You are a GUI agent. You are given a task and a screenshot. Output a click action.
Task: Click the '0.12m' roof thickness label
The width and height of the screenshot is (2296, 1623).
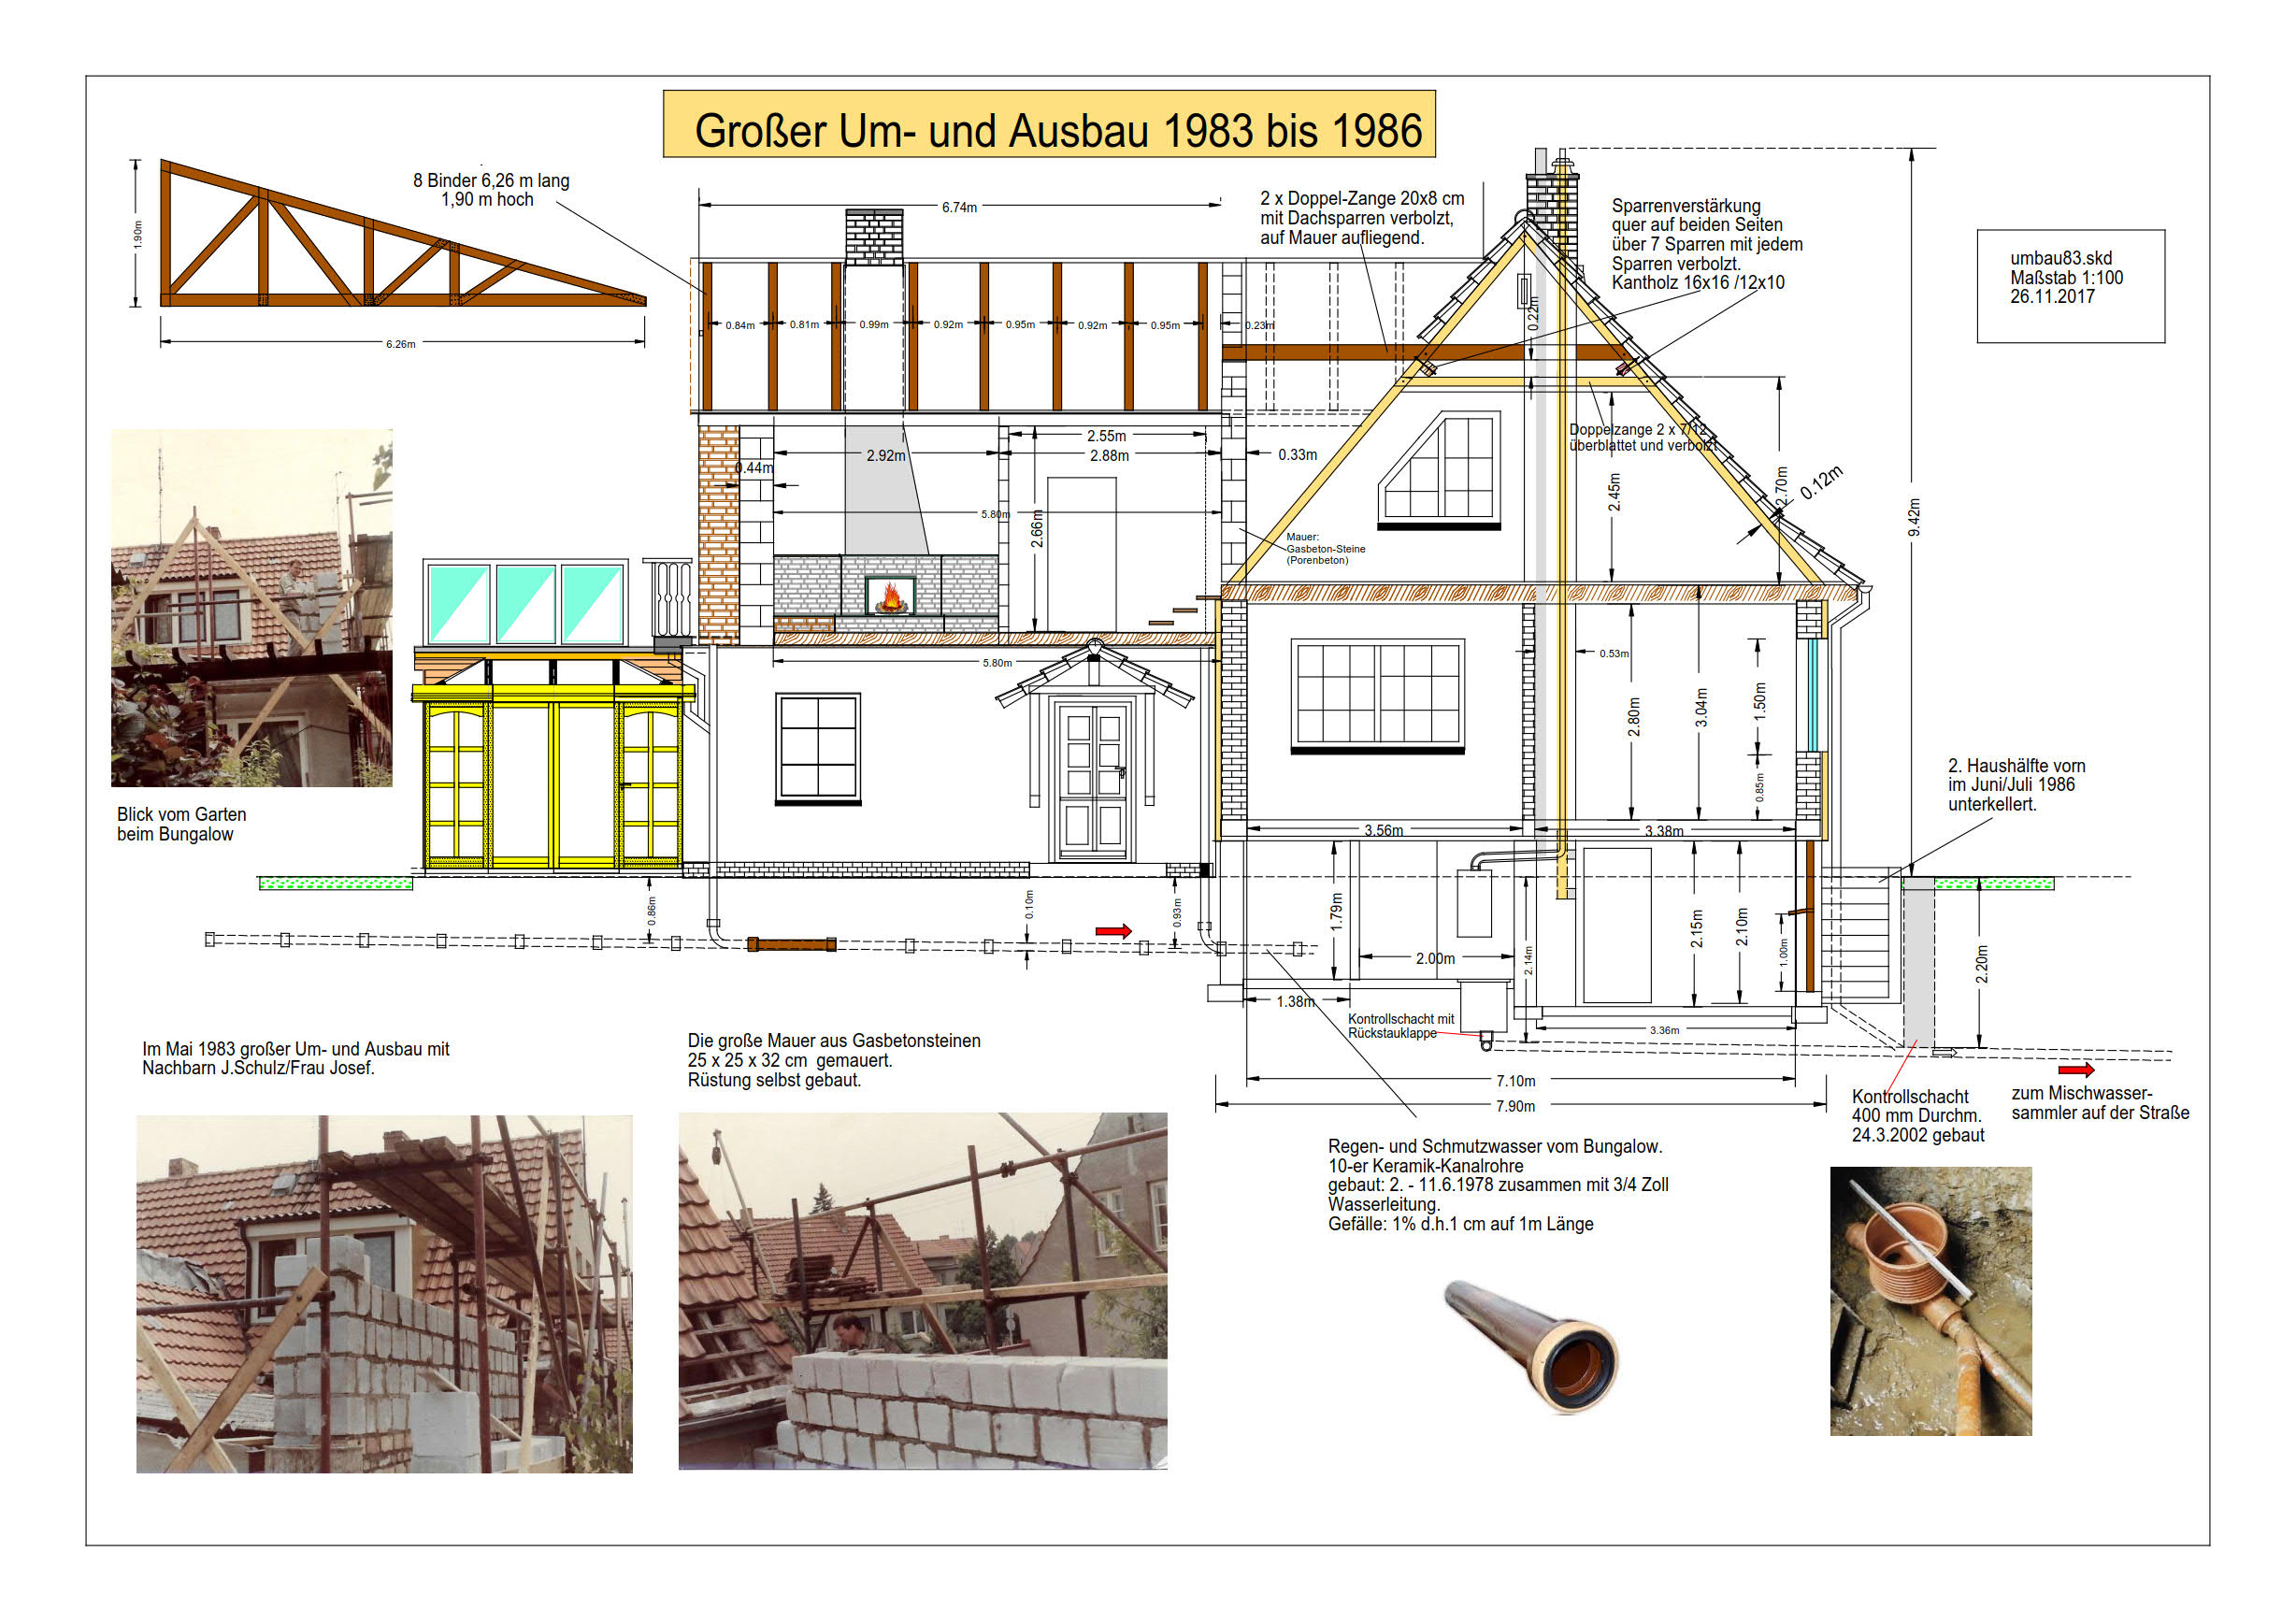point(1821,484)
